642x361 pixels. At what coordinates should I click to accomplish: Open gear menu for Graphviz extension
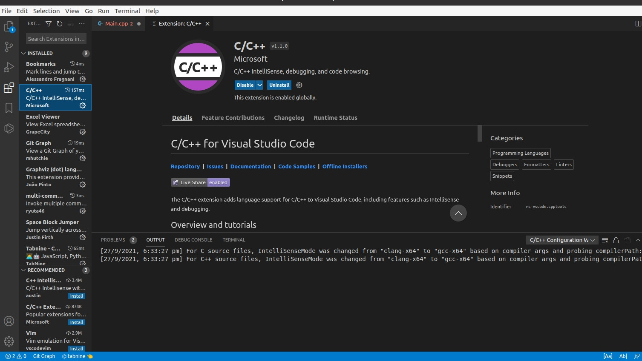(x=83, y=185)
